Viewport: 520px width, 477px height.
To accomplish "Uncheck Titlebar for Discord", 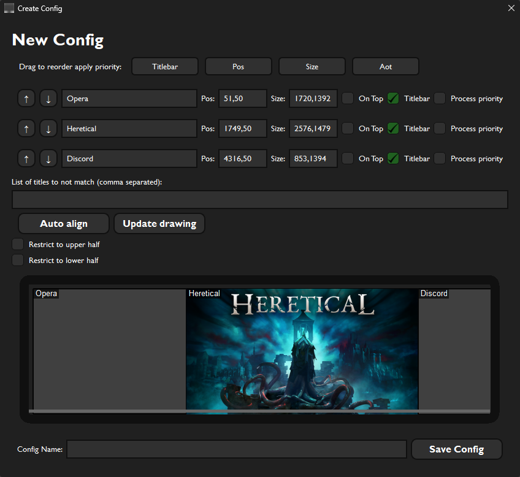I will [393, 158].
